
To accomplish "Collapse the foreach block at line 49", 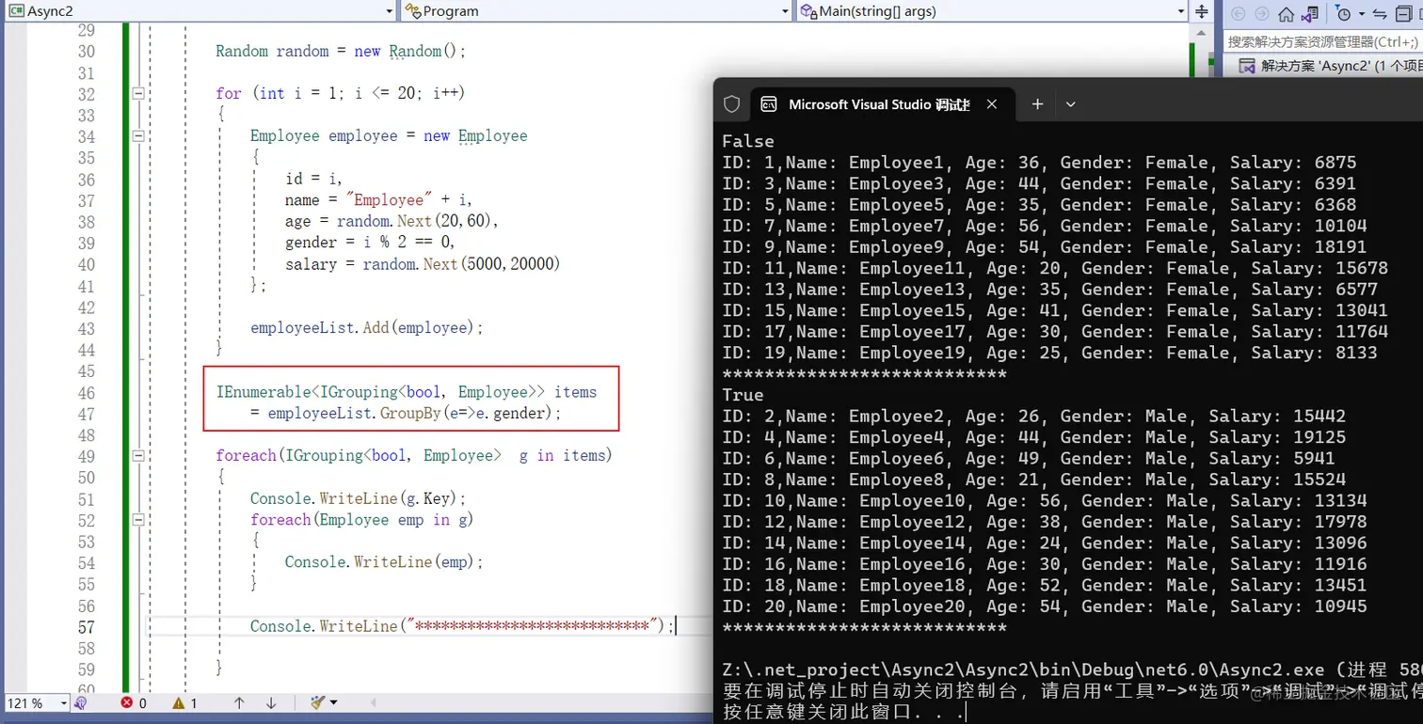I will (138, 455).
